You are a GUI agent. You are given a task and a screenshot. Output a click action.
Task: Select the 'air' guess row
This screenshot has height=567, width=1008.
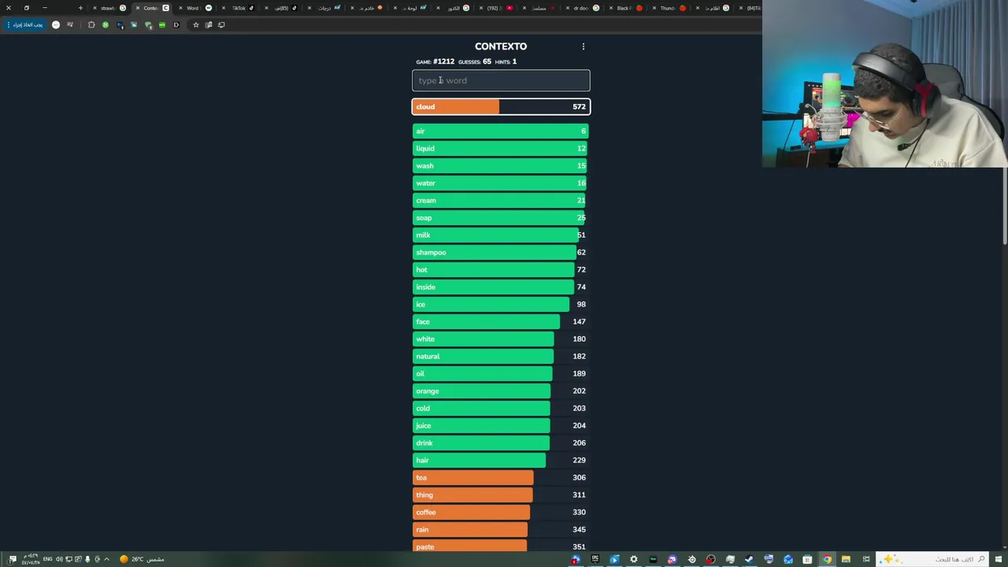tap(501, 131)
